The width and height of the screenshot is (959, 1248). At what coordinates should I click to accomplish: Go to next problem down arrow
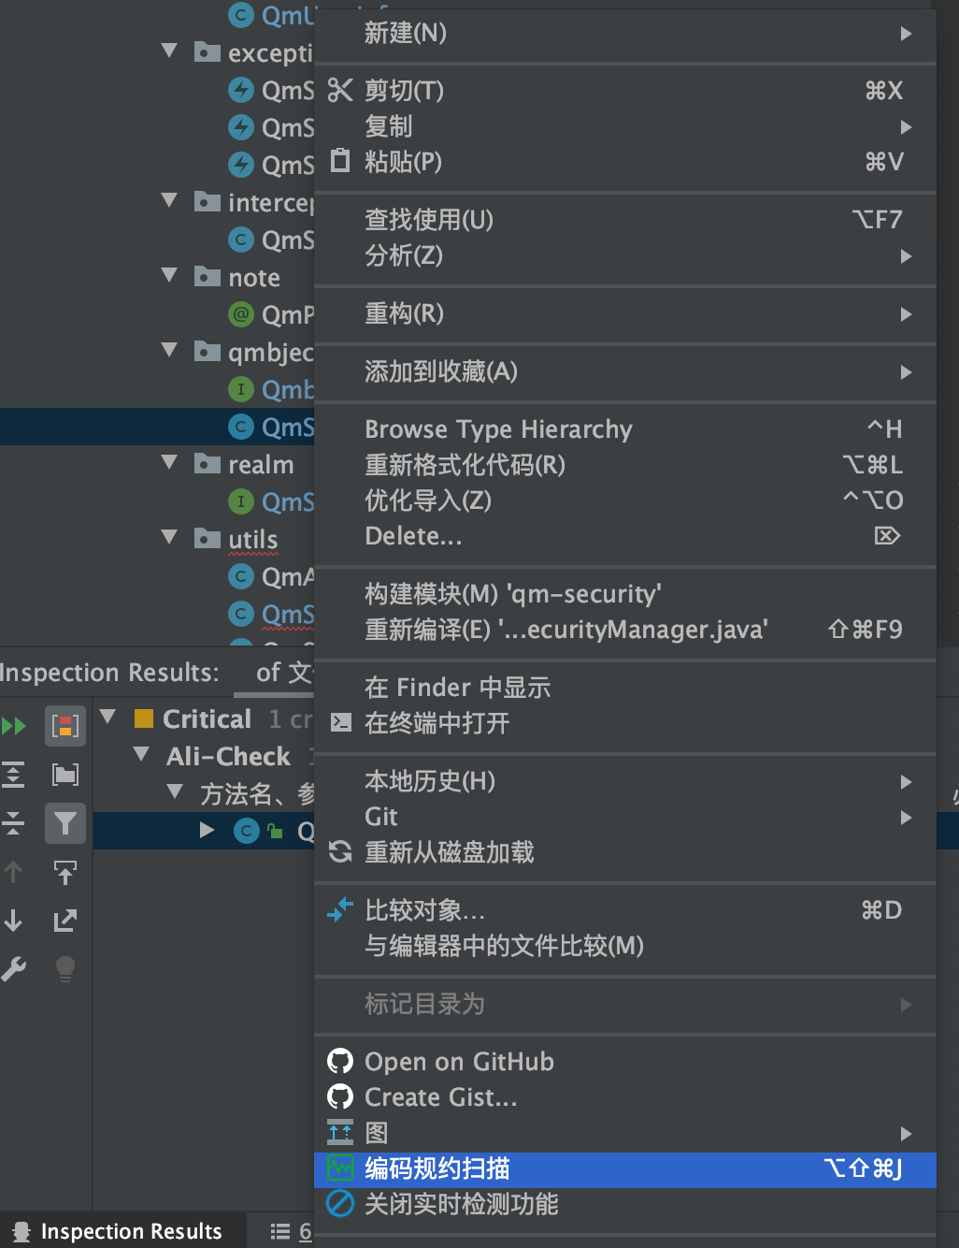point(14,921)
